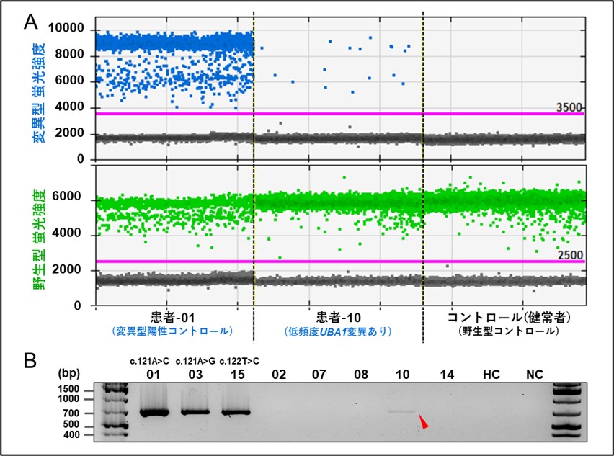614x456 pixels.
Task: Click the faint band in lane 10
Action: [x=401, y=412]
